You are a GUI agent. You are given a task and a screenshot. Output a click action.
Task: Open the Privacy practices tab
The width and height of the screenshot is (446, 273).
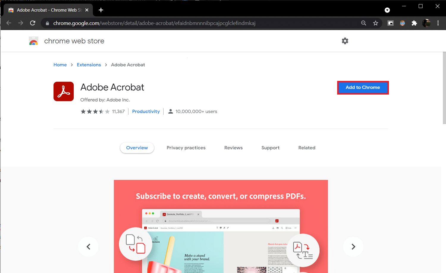coord(186,148)
